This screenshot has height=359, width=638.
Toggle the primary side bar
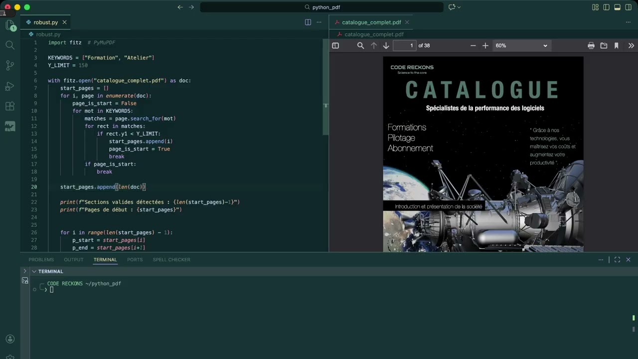point(606,7)
